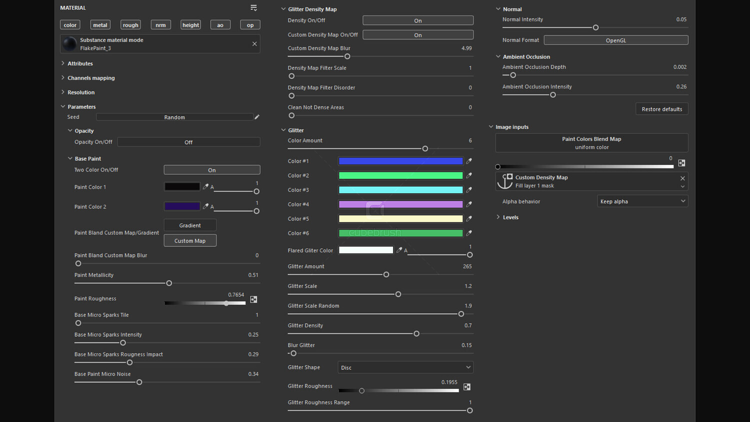Viewport: 750px width, 422px height.
Task: Toggle Custom Density Map On/Off
Action: (x=418, y=35)
